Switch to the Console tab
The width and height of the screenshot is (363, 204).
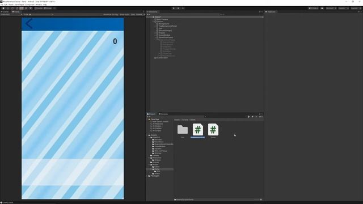pyautogui.click(x=163, y=114)
